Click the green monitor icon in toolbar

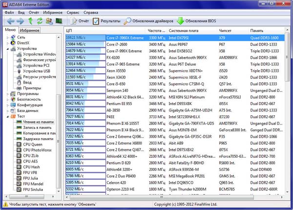(x=59, y=21)
